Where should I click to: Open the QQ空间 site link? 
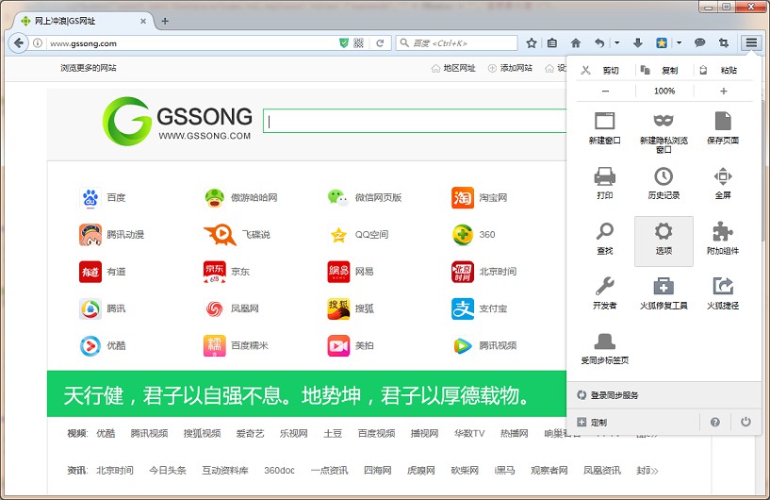(x=358, y=235)
